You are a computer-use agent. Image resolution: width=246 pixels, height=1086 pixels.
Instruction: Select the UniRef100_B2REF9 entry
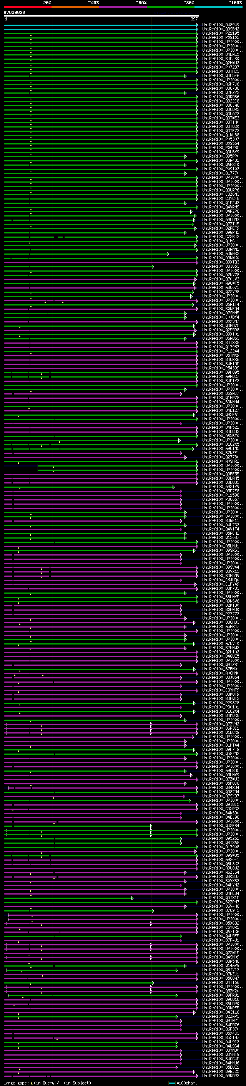coord(220,228)
